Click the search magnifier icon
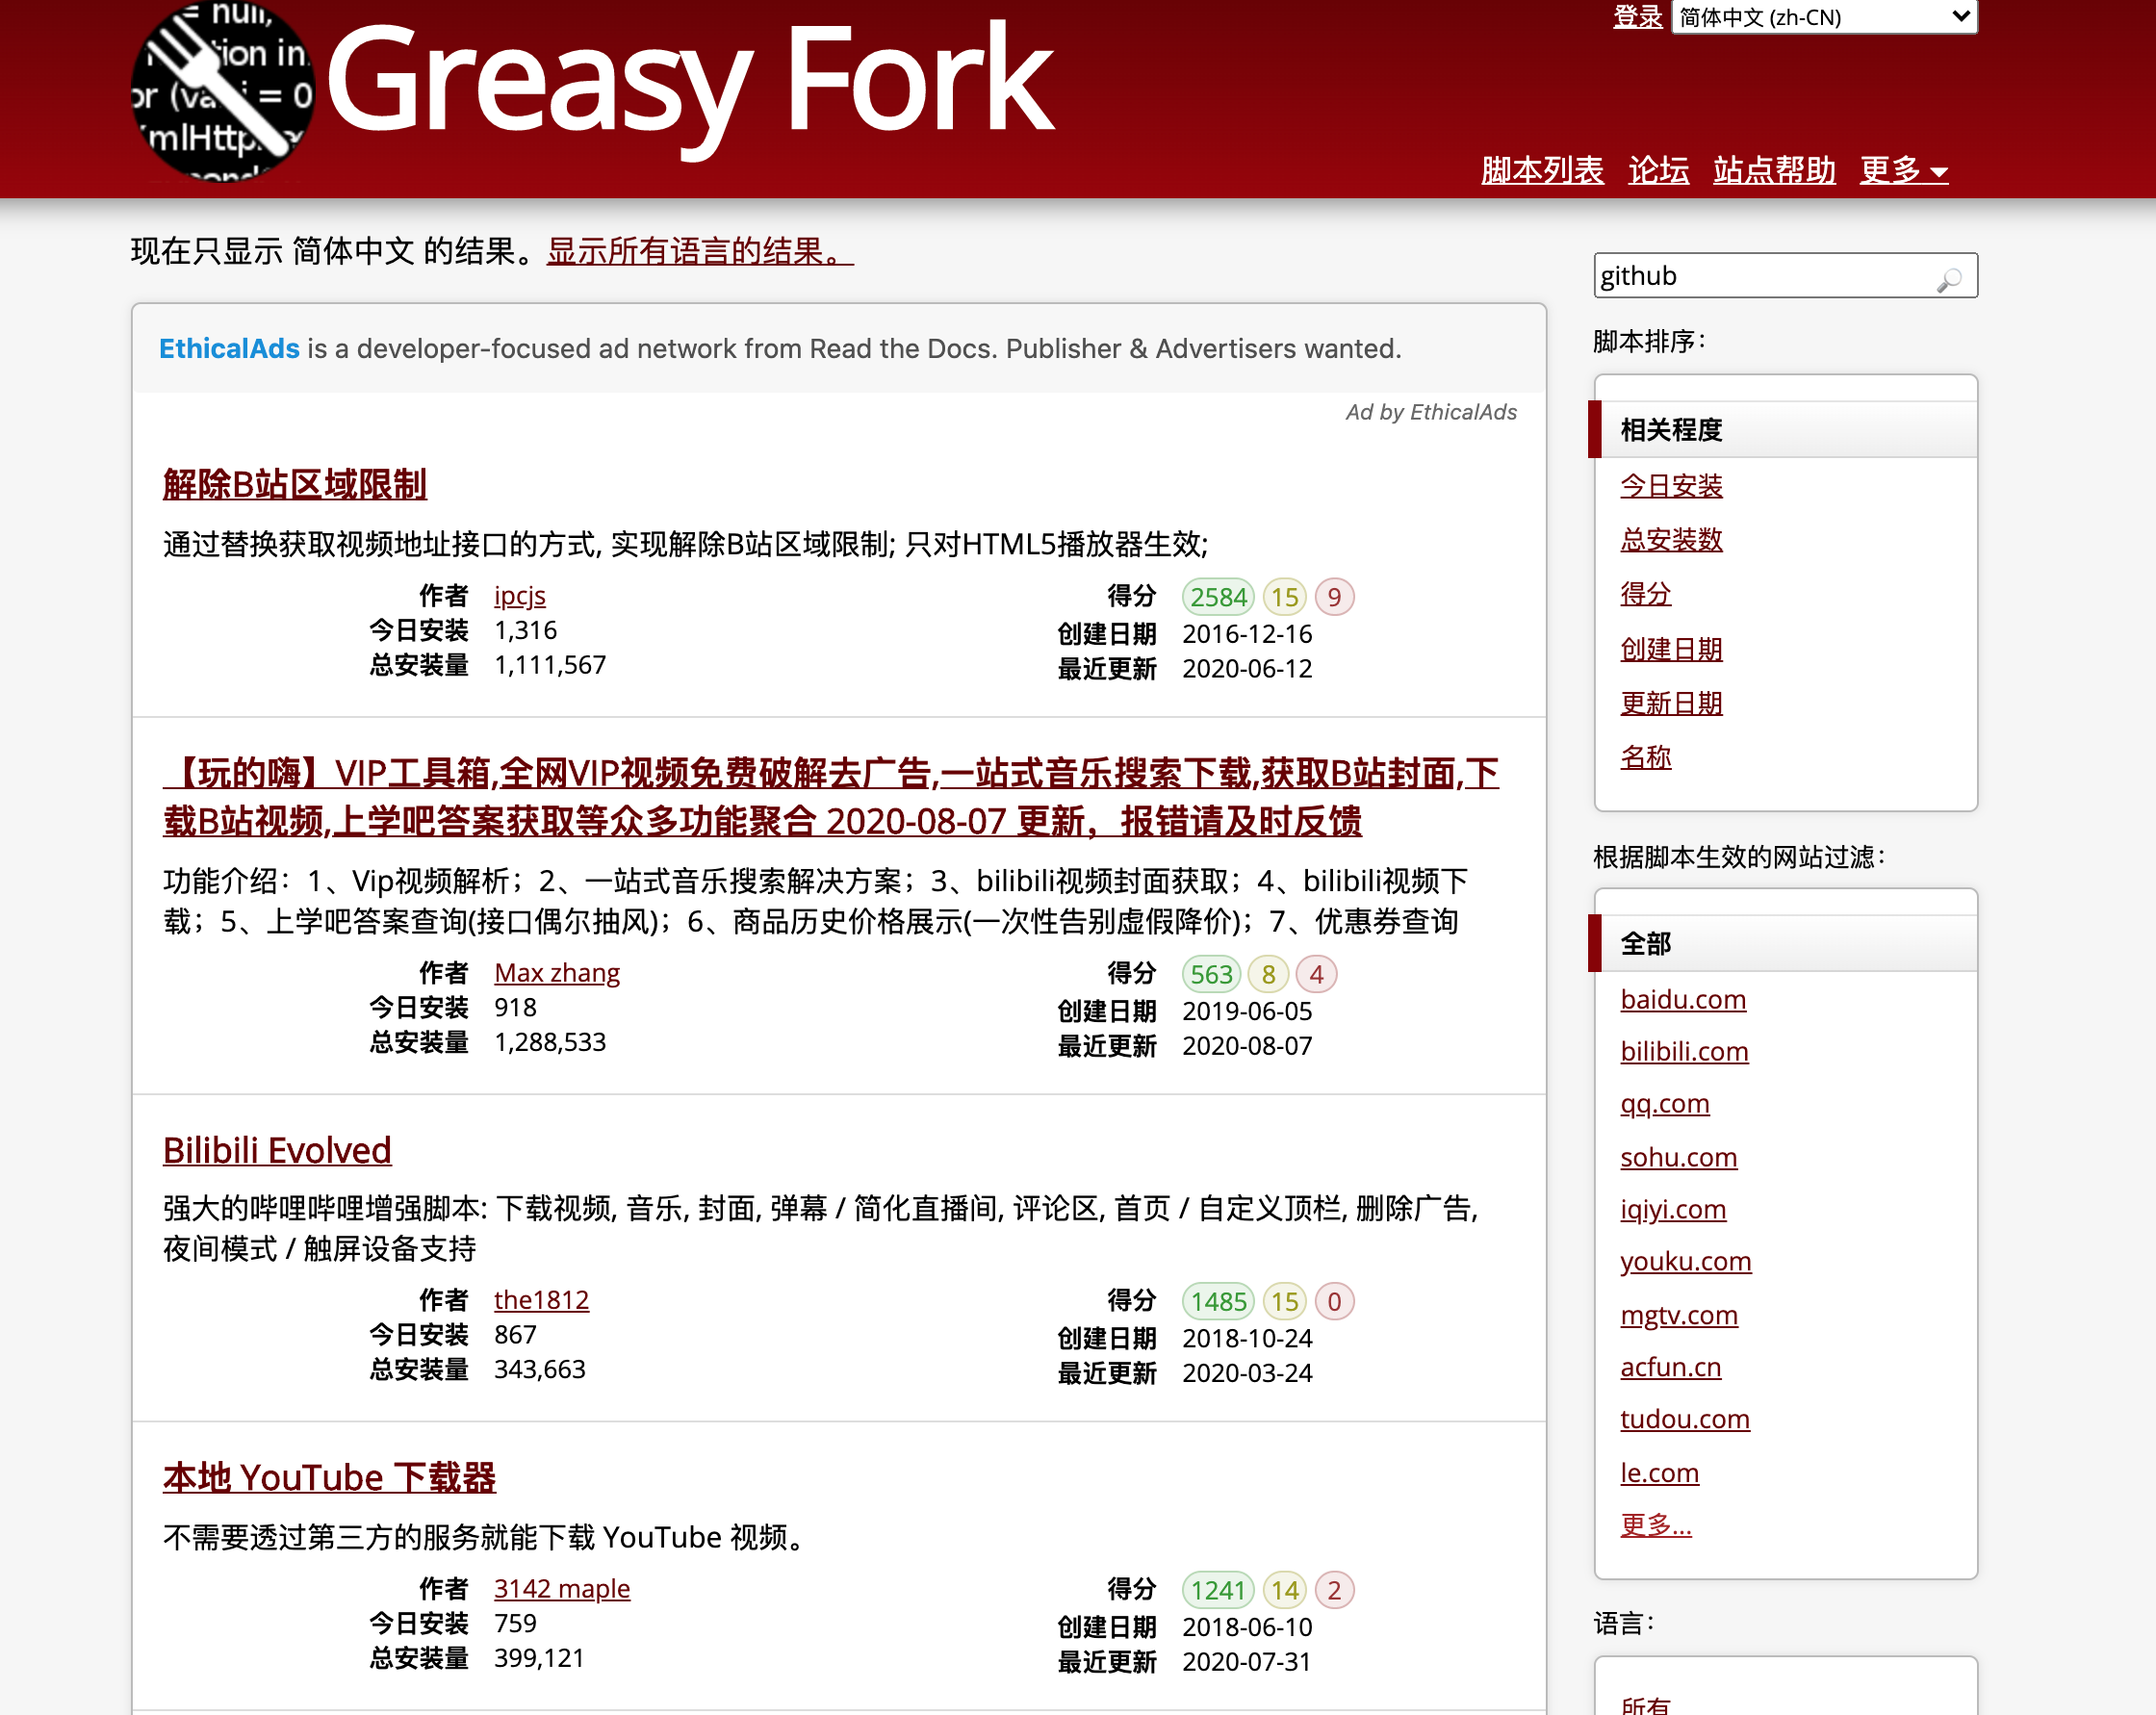The width and height of the screenshot is (2156, 1715). click(1949, 279)
